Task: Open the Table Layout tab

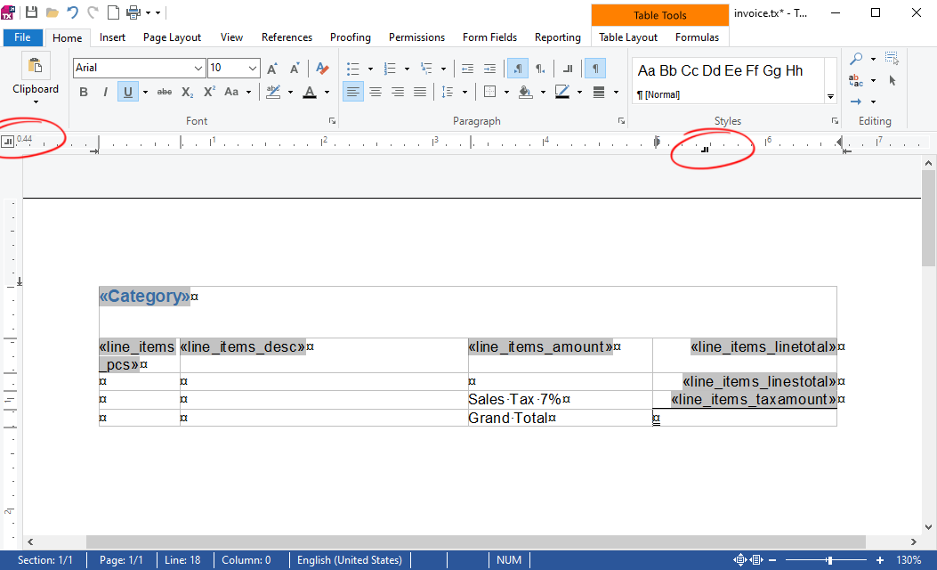Action: point(628,37)
